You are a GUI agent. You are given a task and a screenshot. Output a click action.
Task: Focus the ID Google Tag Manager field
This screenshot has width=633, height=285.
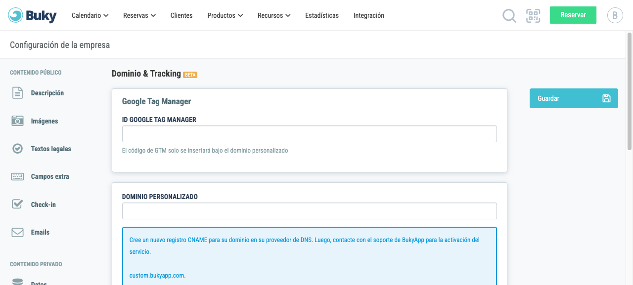pos(310,134)
